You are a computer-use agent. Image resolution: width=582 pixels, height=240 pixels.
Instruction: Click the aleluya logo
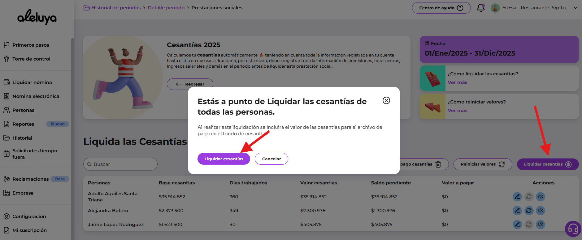click(37, 17)
